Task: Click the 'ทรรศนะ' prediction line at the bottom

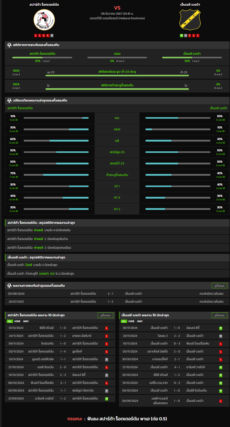Action: tap(117, 419)
